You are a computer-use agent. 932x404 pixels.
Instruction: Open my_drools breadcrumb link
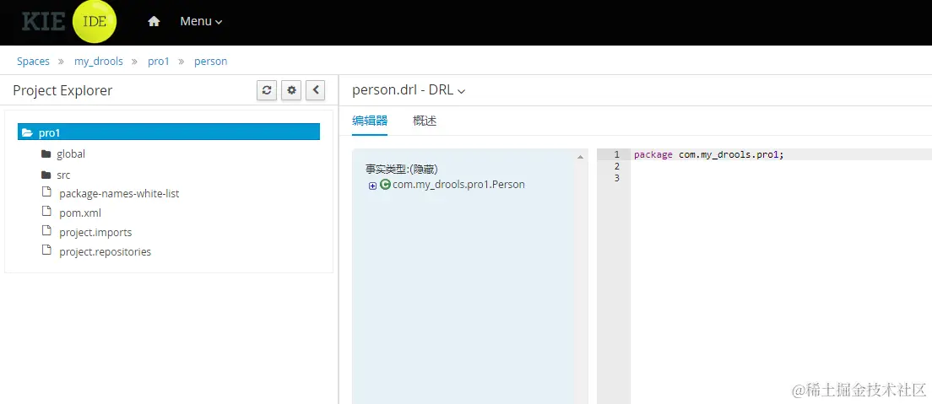click(99, 62)
